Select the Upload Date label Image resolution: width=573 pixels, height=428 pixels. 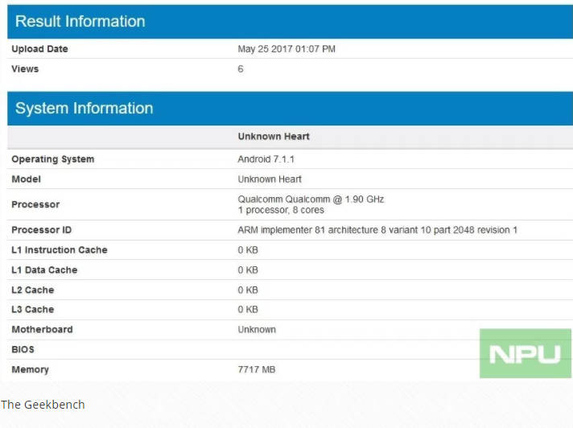click(x=39, y=49)
